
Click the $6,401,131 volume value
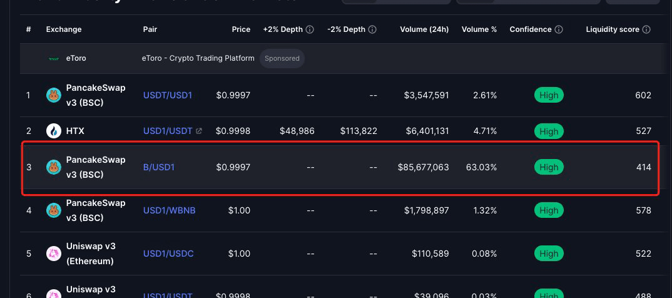427,131
